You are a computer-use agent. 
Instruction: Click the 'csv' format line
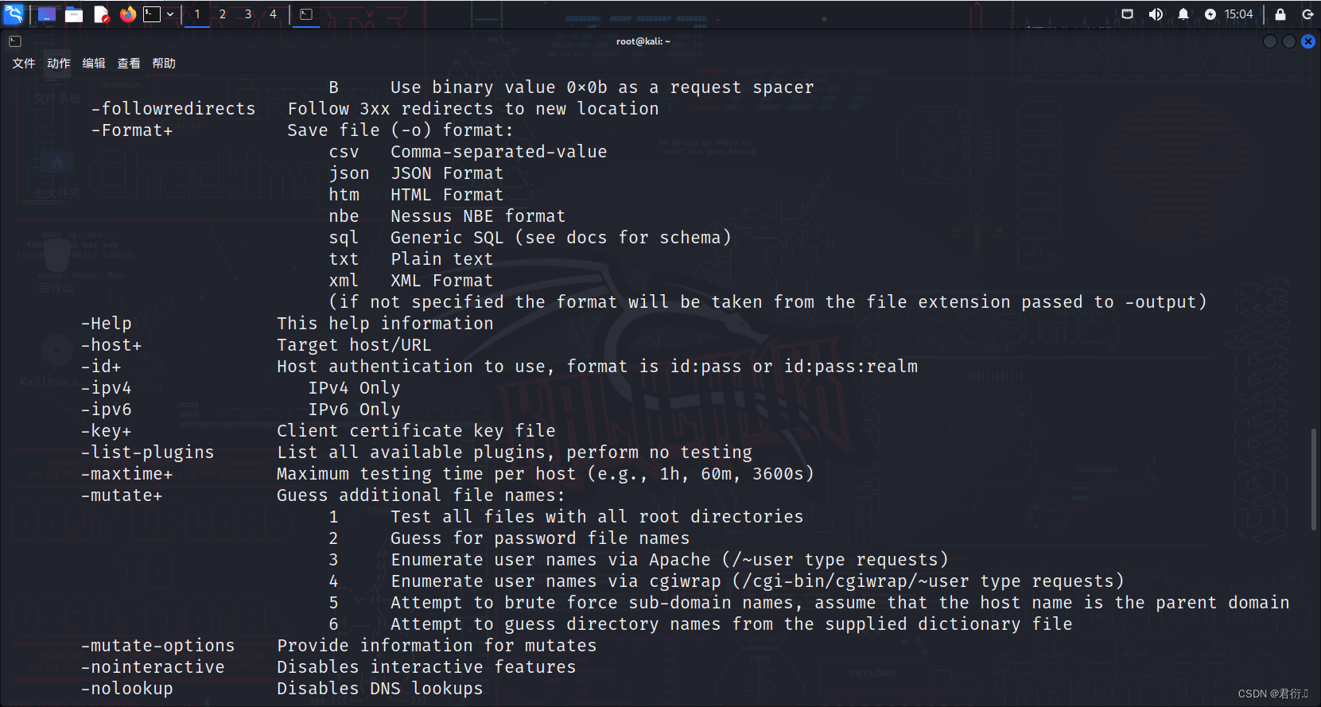coord(468,152)
